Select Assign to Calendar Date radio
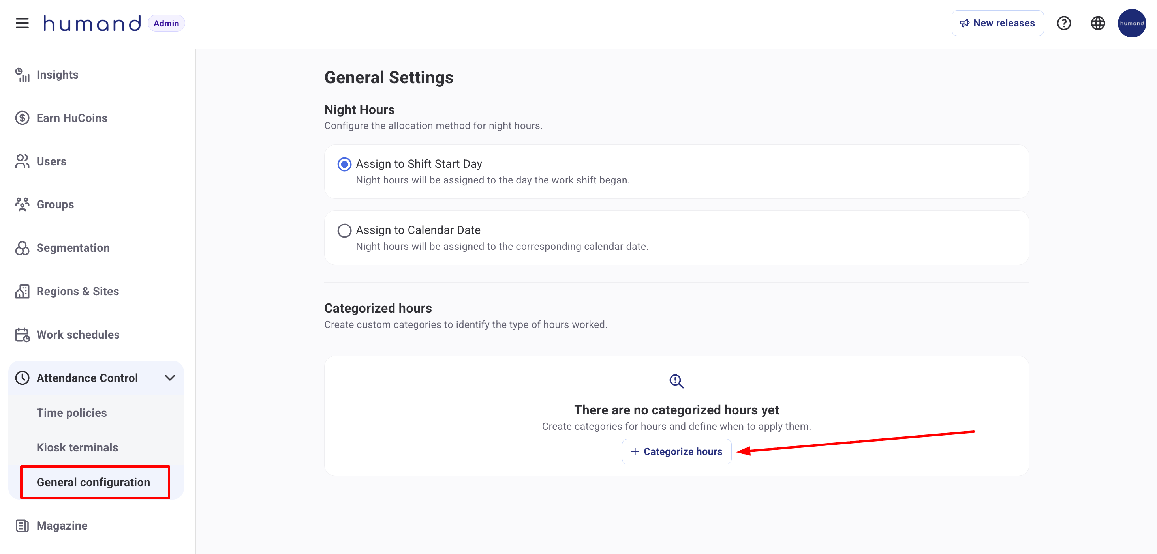 pos(344,230)
